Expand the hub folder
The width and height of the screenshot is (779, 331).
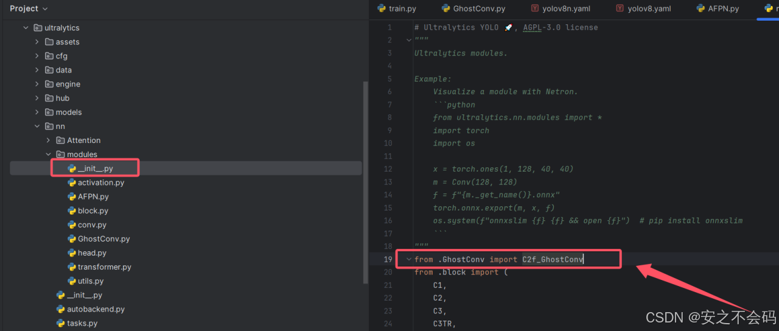pos(37,98)
